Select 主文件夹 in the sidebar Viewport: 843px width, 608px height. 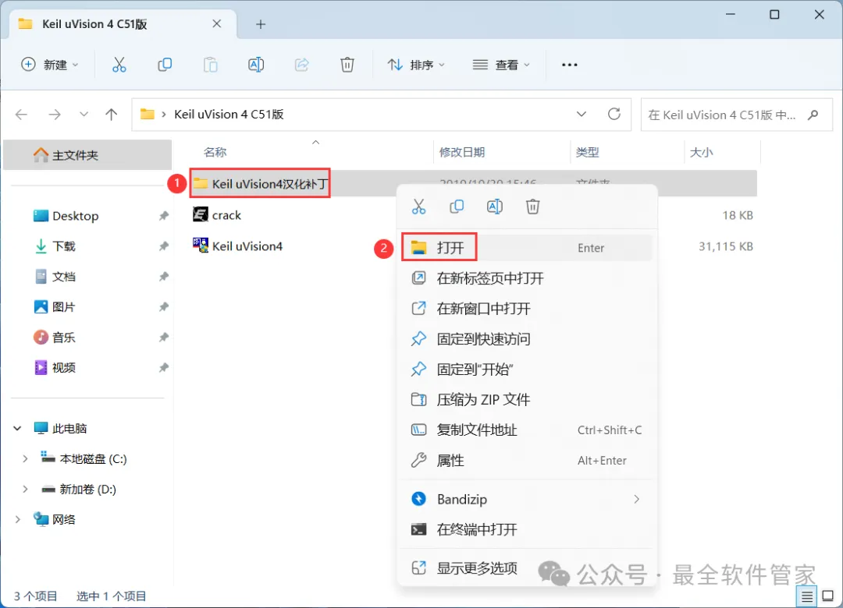(x=87, y=155)
